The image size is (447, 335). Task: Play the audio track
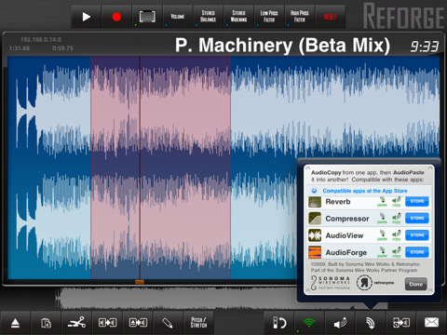(x=87, y=17)
